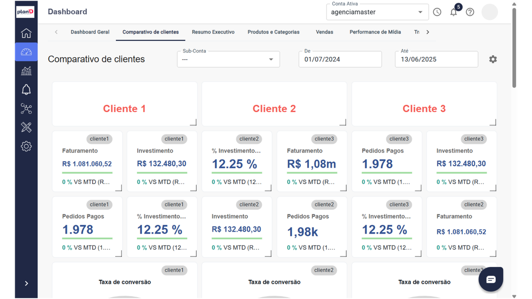
Task: Select the dashboard gauge icon in sidebar
Action: coord(26,52)
